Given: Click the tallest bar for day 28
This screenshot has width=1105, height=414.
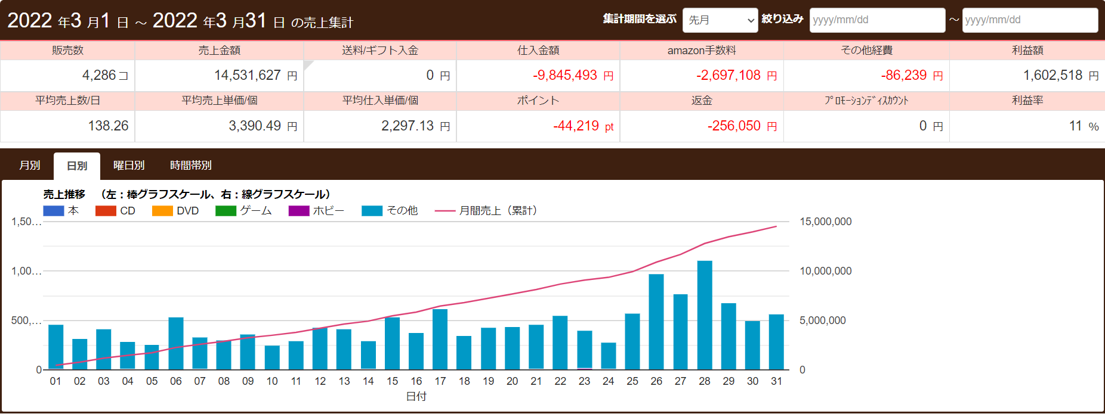Looking at the screenshot, I should point(705,316).
